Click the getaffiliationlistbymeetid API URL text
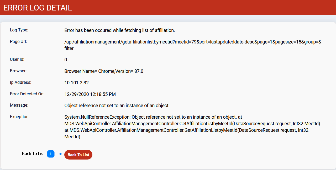This screenshot has height=170, width=336. click(x=193, y=45)
